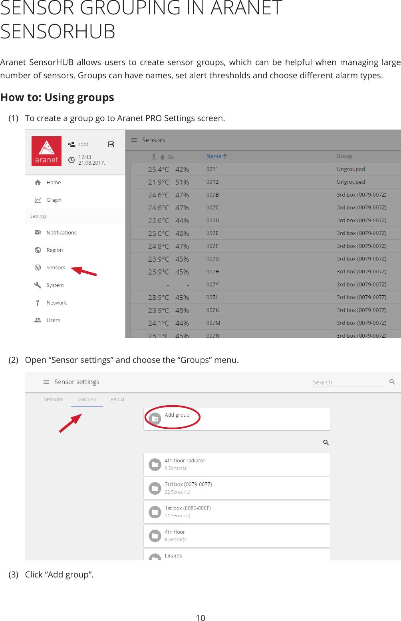Click the temperature thermometer column icon

click(154, 157)
